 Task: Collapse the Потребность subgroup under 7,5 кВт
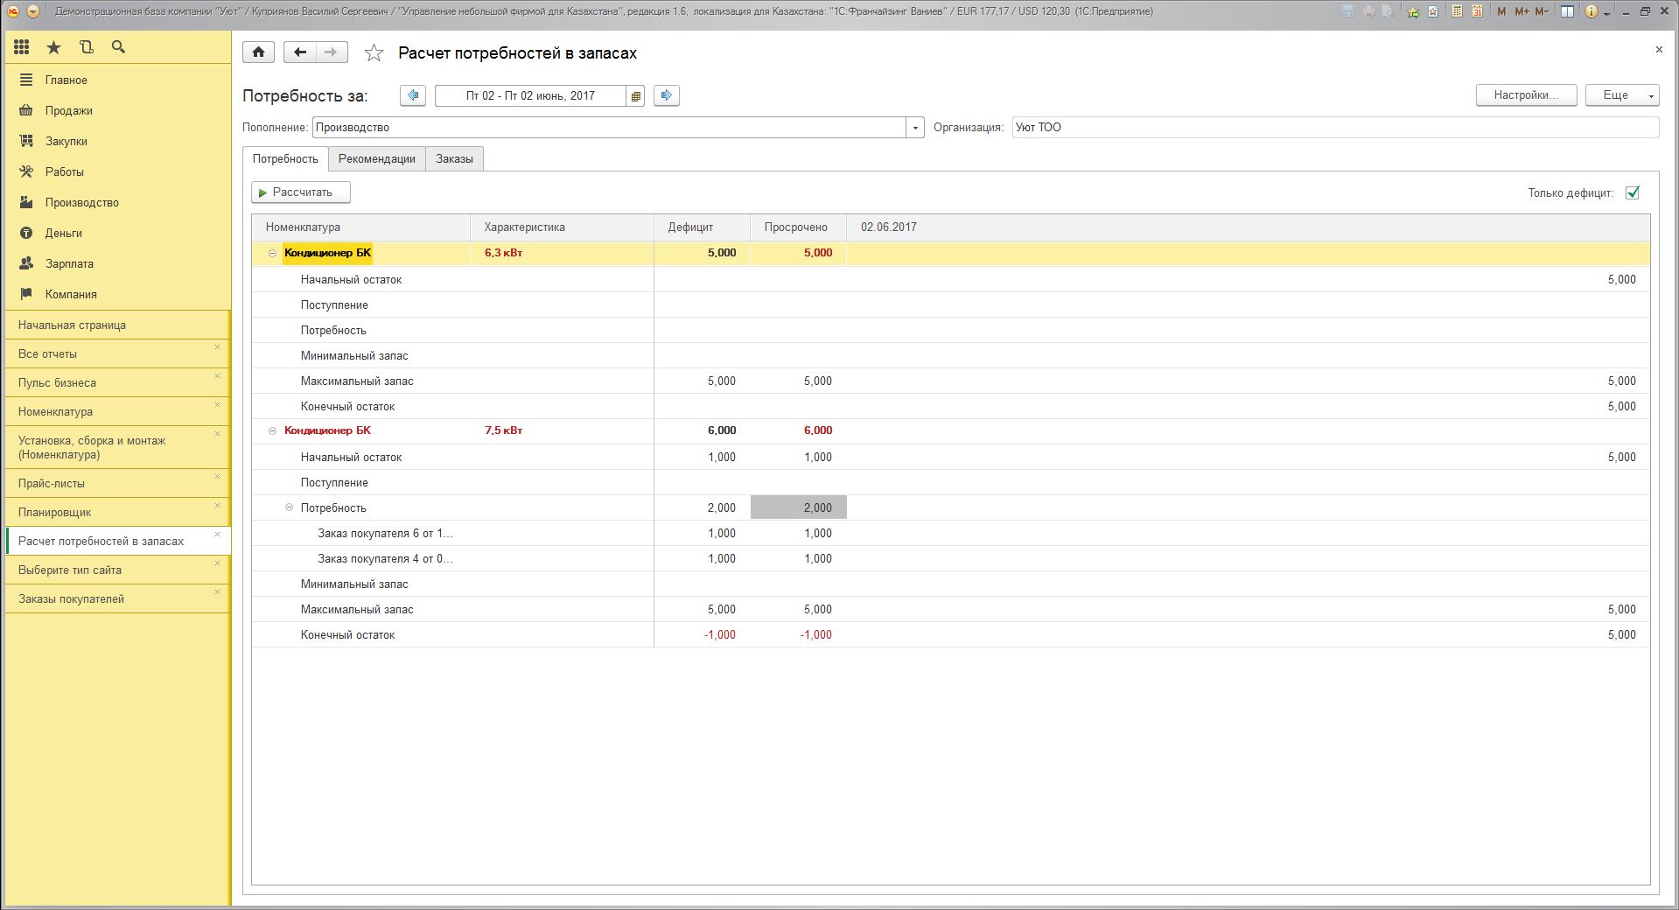tap(289, 507)
